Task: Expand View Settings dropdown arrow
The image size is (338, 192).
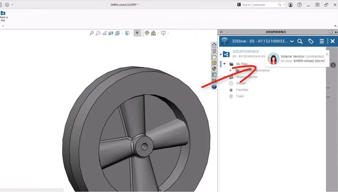Action: coord(168,33)
